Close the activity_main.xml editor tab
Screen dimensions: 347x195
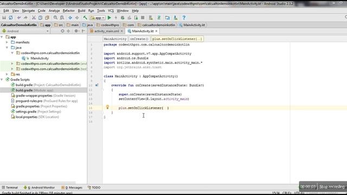(121, 31)
